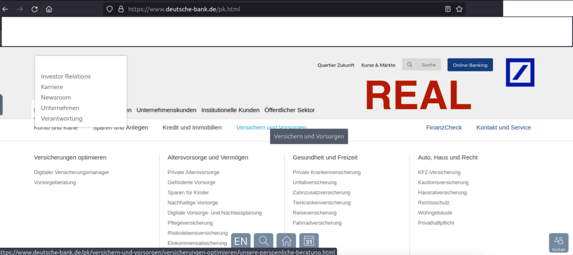Click the browser reload button
Viewport: 573px width, 255px height.
pyautogui.click(x=34, y=9)
